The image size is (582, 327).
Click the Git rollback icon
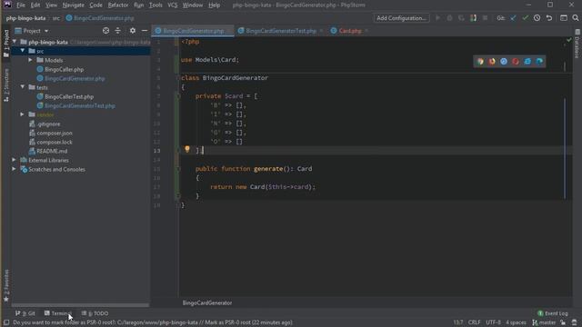coord(549,18)
